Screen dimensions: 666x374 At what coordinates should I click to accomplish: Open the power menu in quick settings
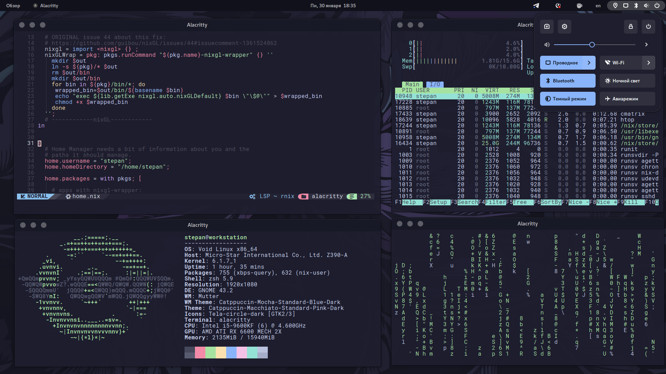pyautogui.click(x=648, y=27)
